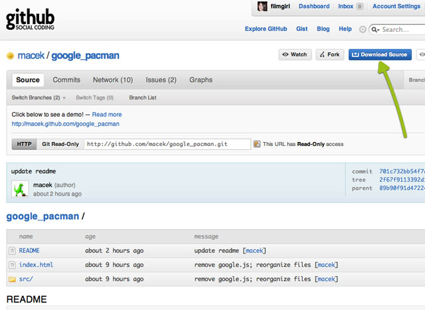Open the README file

pos(29,251)
